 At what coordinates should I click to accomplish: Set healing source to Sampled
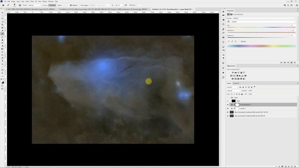[x=52, y=5]
